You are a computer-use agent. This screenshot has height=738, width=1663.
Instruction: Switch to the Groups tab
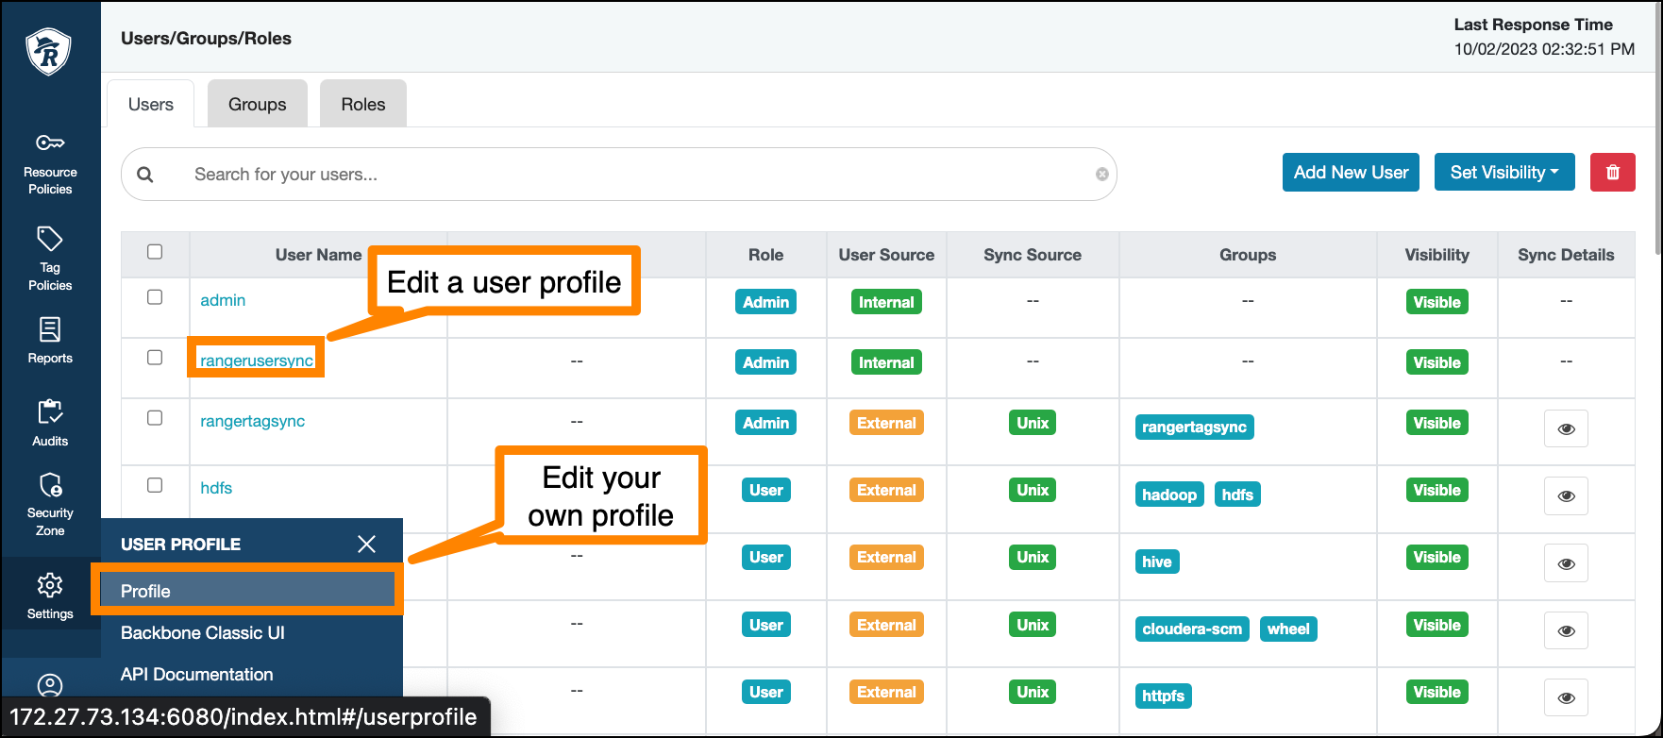pyautogui.click(x=257, y=105)
